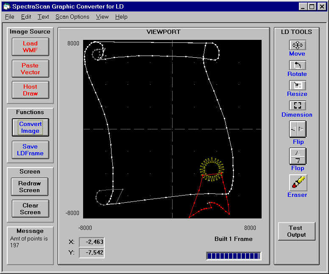This screenshot has height=274, width=329.
Task: Click the Host Draw button
Action: coord(31,90)
